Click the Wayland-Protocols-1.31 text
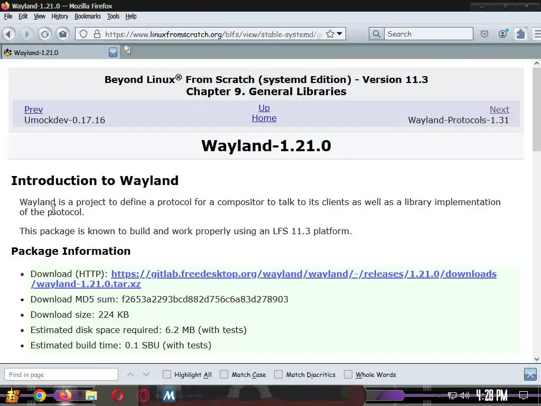Screen dimensions: 541x406 point(458,120)
